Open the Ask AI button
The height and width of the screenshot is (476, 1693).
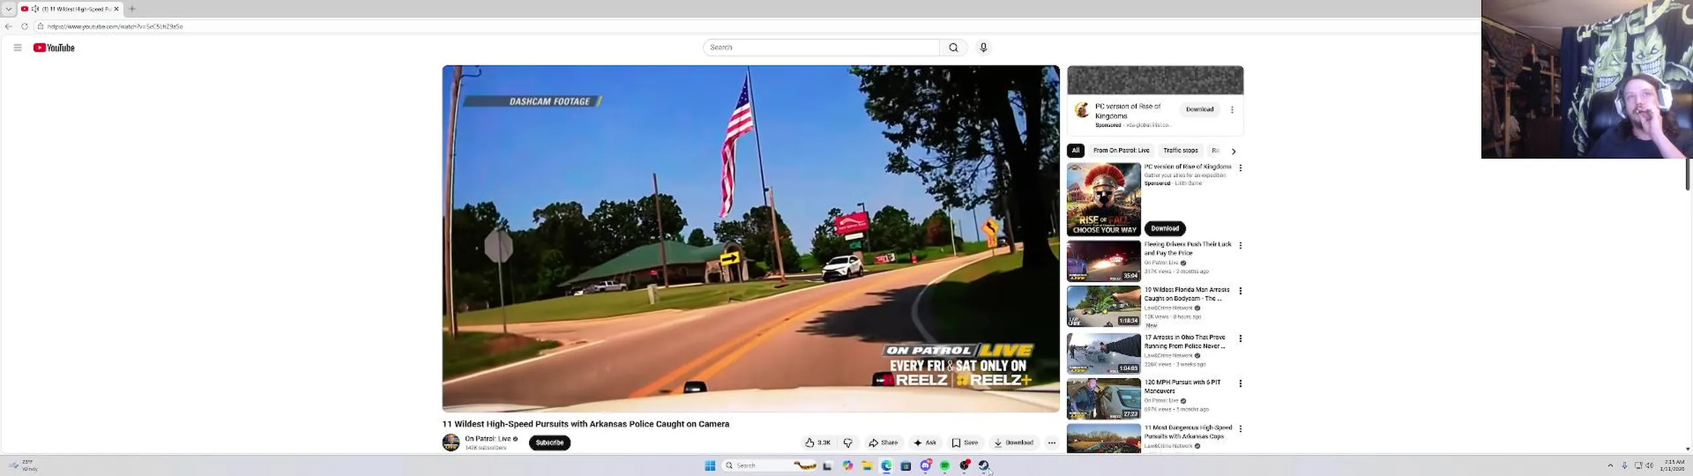(x=925, y=443)
